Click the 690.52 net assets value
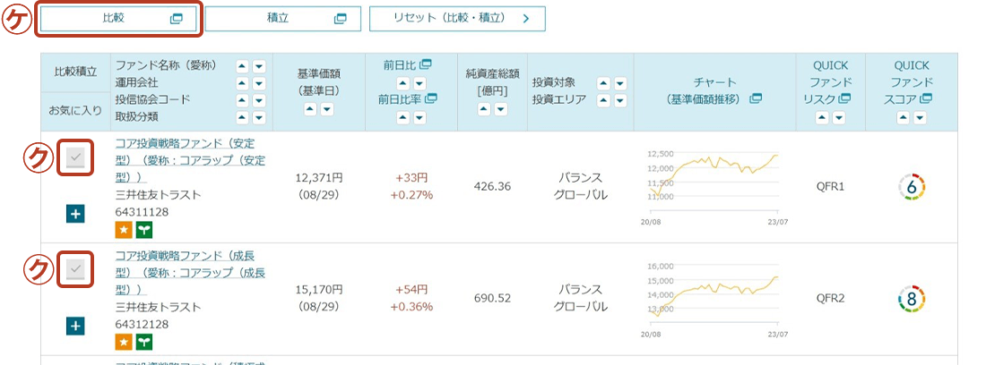986x365 pixels. click(x=492, y=299)
